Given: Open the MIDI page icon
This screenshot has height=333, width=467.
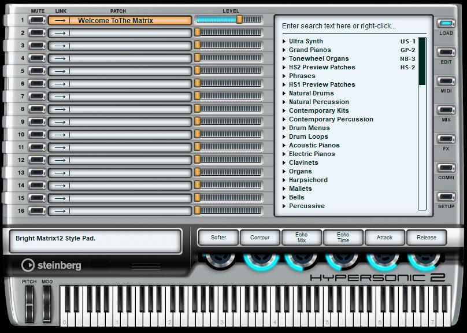Looking at the screenshot, I should pos(446,82).
